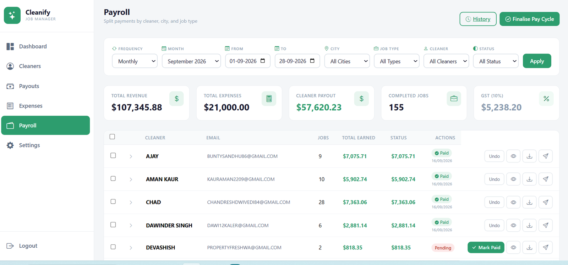Download DEVASHISH's payslip
568x265 pixels.
529,247
